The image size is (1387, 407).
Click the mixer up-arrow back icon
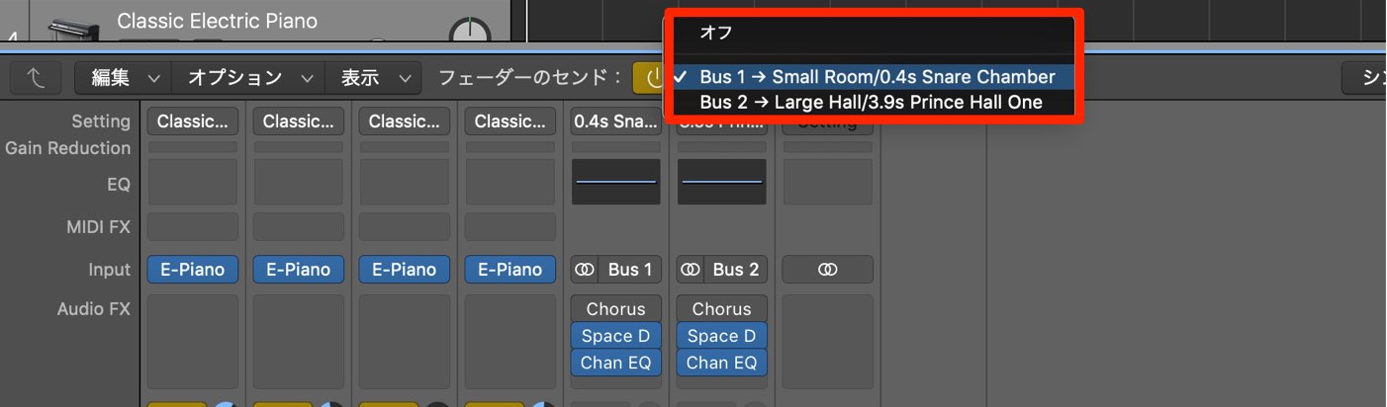tap(37, 78)
